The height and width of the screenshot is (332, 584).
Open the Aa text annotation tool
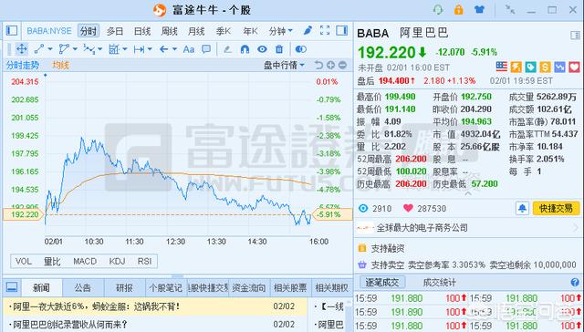tap(189, 49)
